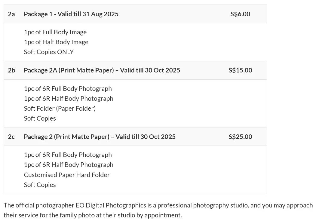Click the row label 2b
Screen dimensions: 319x224
point(12,70)
